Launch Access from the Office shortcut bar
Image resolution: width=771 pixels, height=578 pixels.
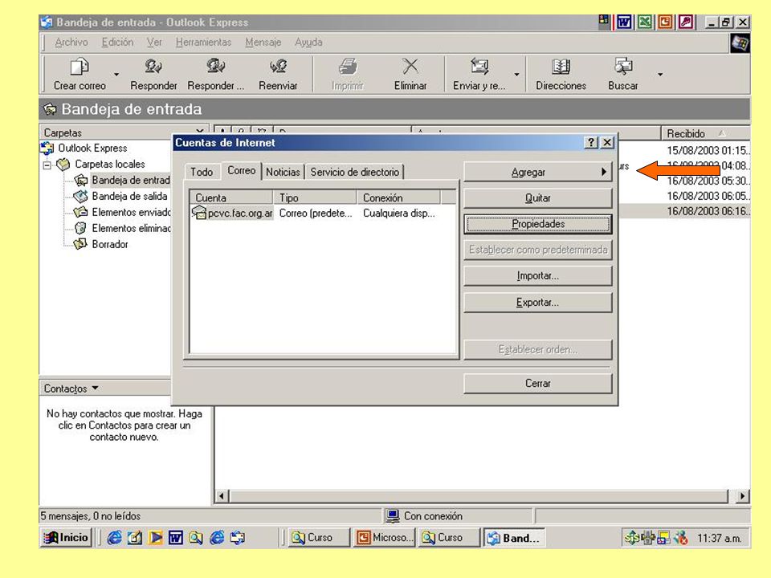(686, 22)
